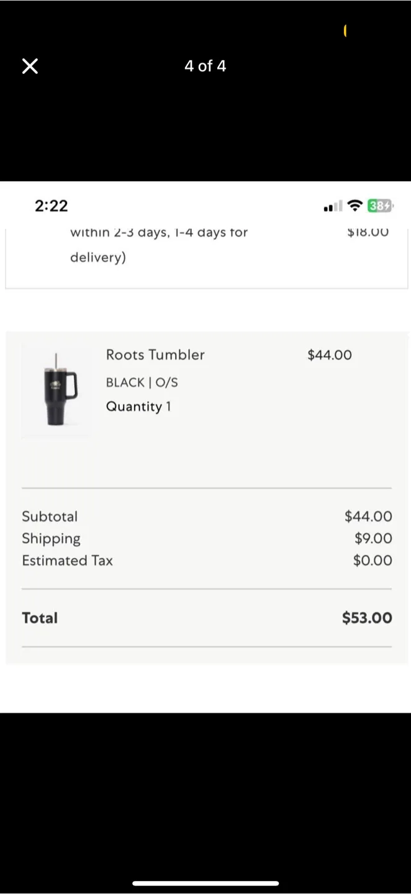Select the Estimated Tax amount $0.00
The height and width of the screenshot is (894, 411).
[x=373, y=560]
